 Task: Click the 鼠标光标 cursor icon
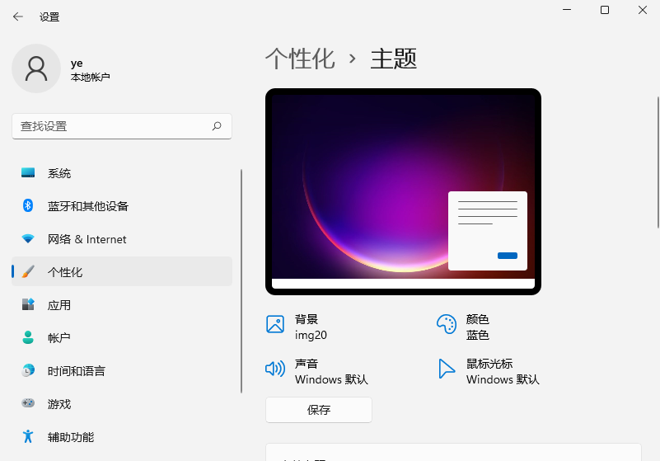pos(446,369)
